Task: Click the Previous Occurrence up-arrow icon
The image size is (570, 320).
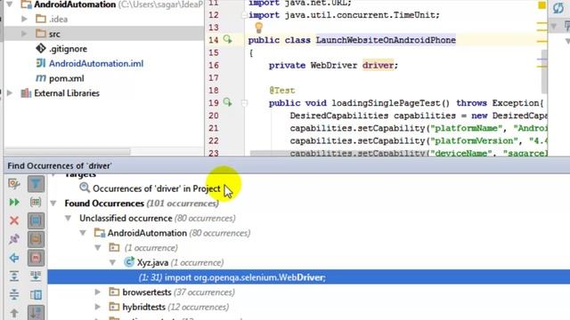Action: (14, 313)
